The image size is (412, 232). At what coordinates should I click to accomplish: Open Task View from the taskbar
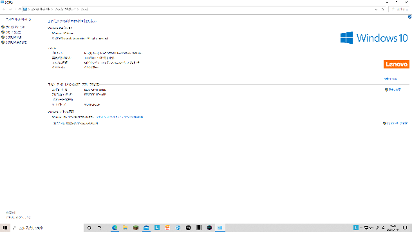[x=100, y=227]
